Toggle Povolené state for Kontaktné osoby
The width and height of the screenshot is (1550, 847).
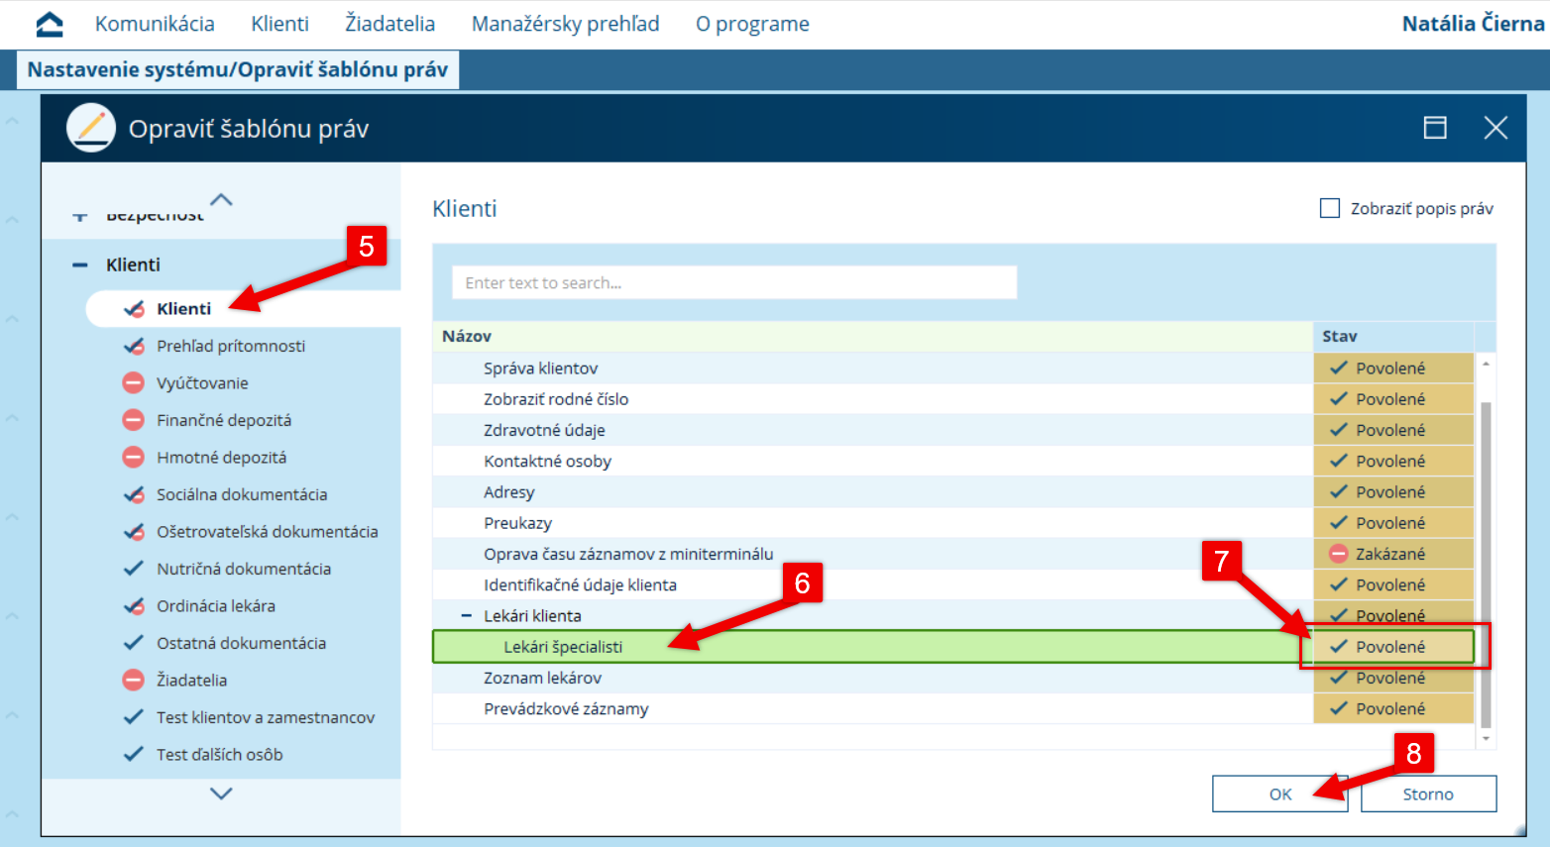[x=1392, y=461]
